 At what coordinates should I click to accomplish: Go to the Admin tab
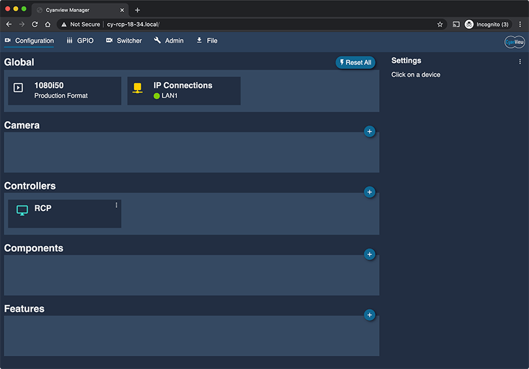coord(169,40)
